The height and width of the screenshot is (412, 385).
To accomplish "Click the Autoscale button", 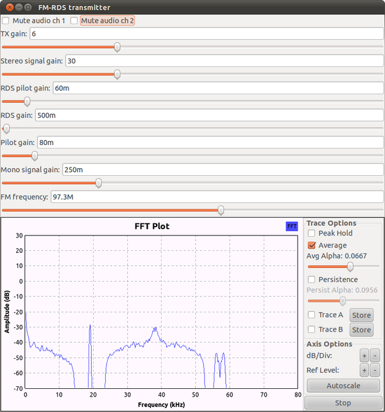I will 343,386.
